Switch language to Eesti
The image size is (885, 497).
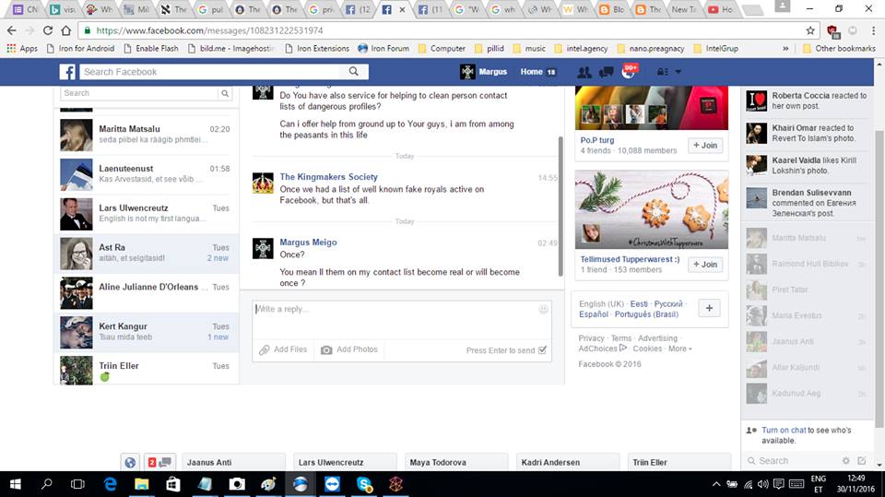pyautogui.click(x=639, y=304)
